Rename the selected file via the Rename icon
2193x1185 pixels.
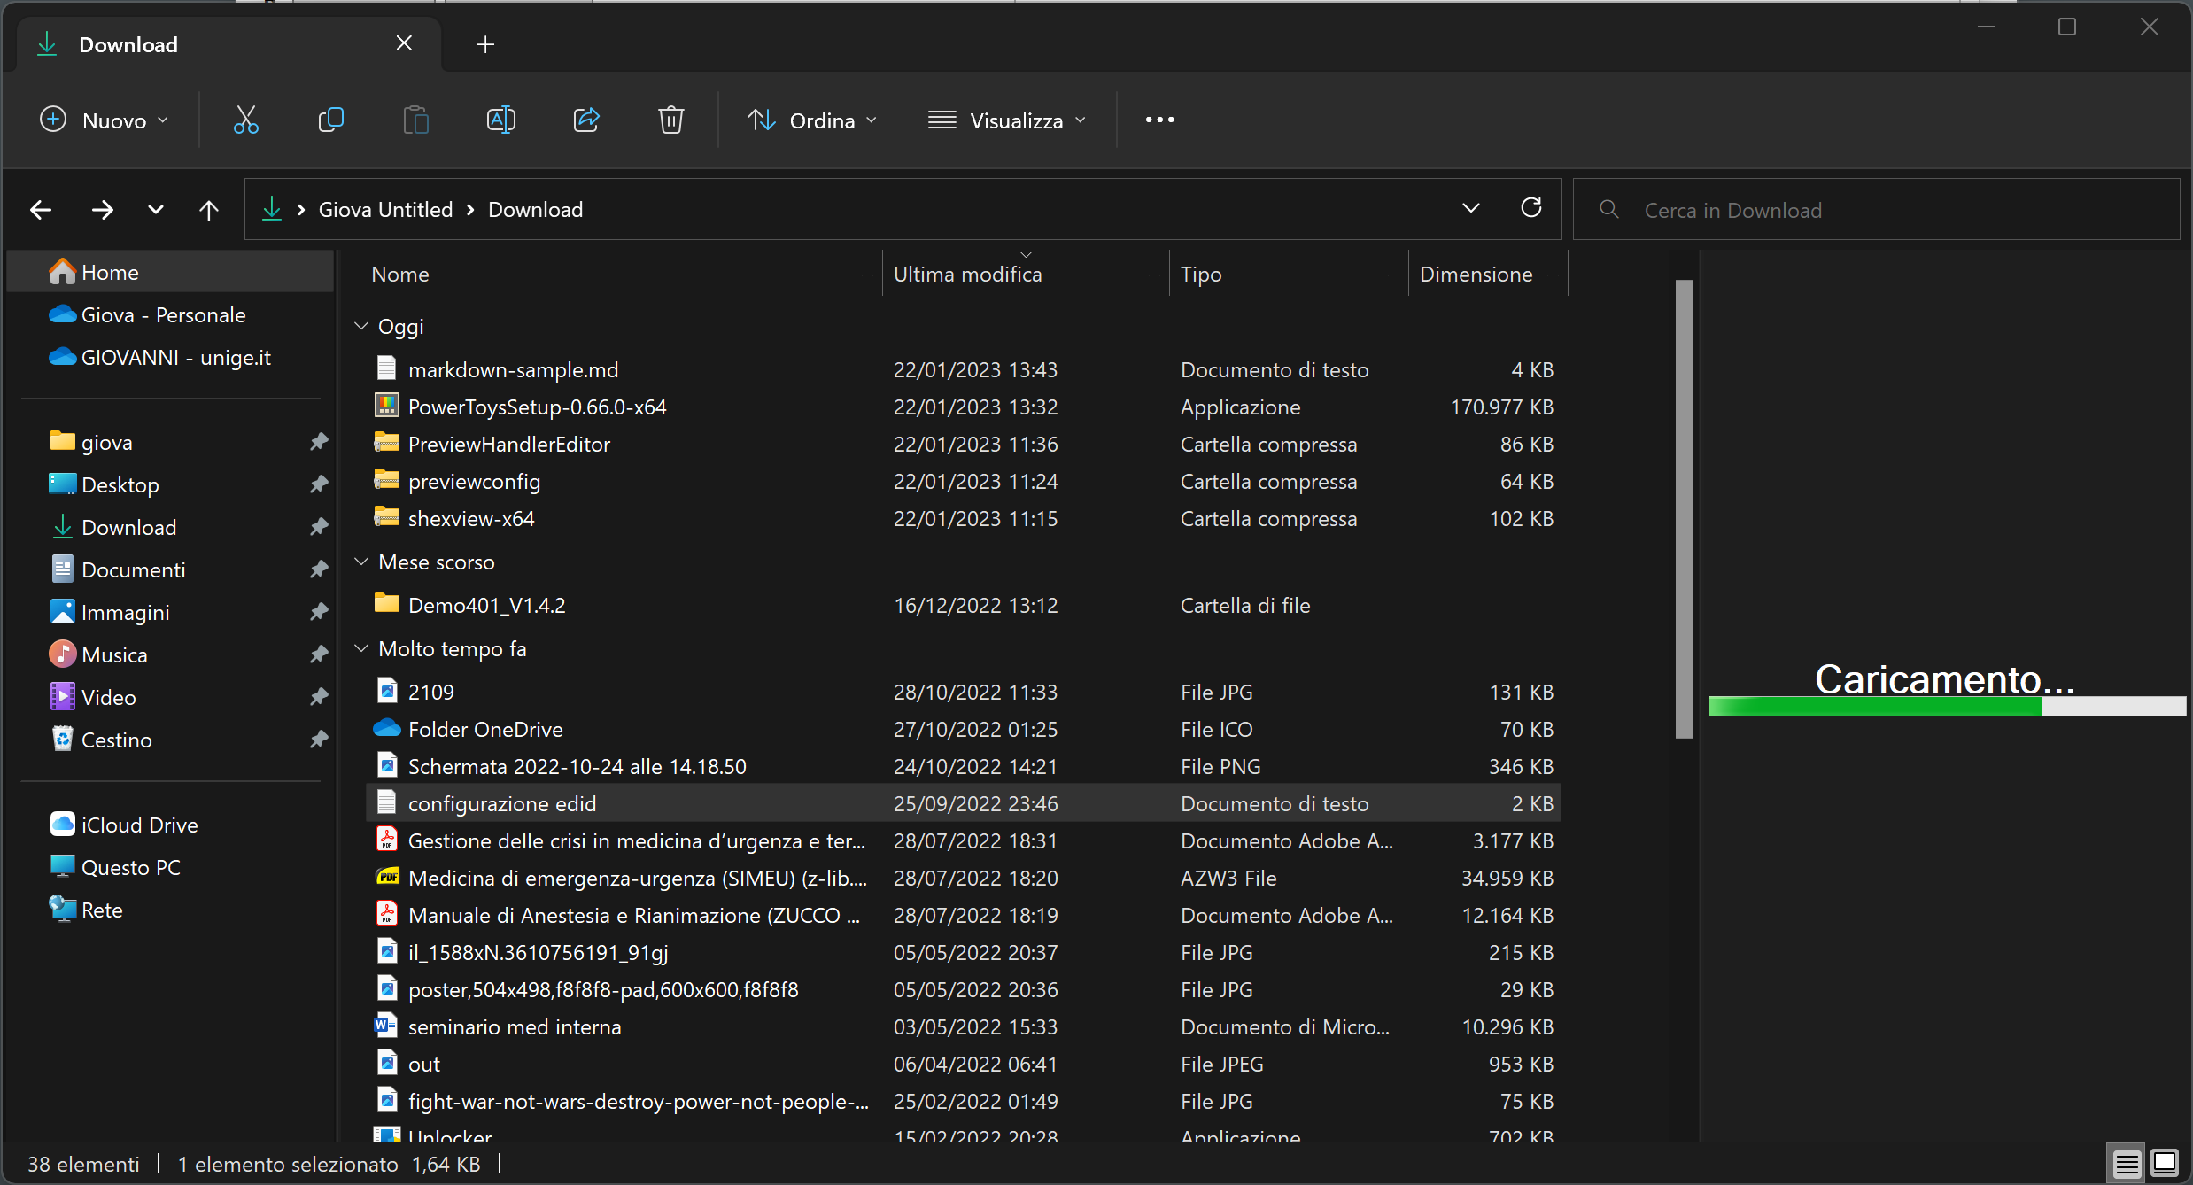point(500,120)
